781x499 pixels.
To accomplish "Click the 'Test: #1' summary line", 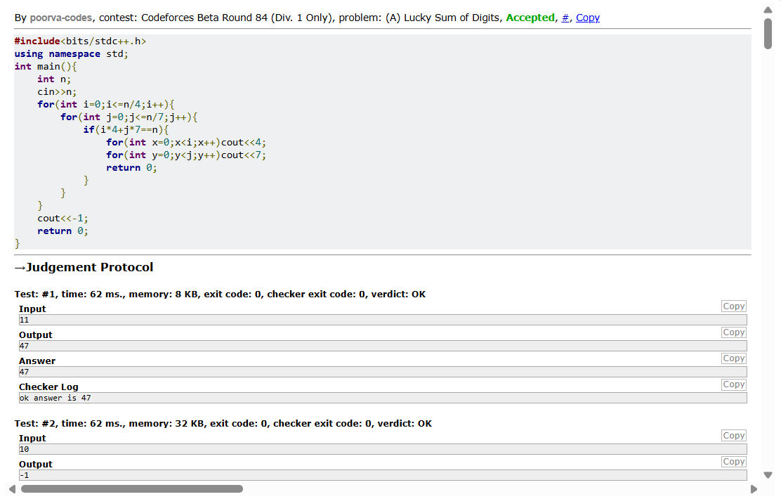I will [220, 294].
